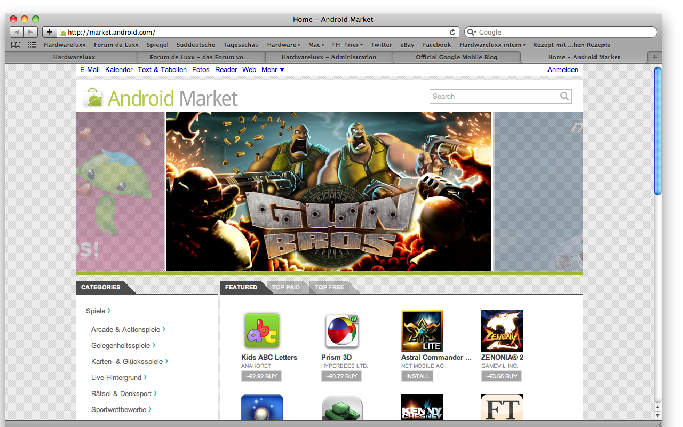Open the bookmarks book icon

point(16,45)
